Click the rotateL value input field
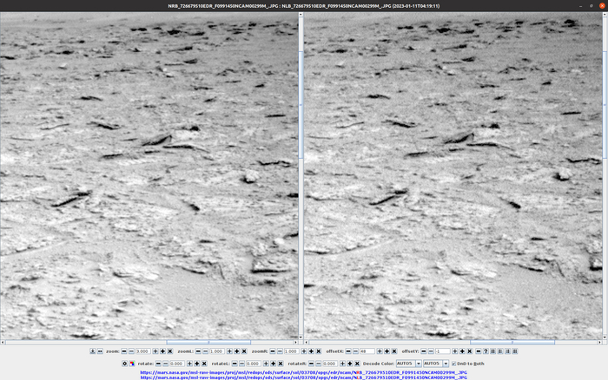Screen dimensions: 608x380 pyautogui.click(x=254, y=364)
